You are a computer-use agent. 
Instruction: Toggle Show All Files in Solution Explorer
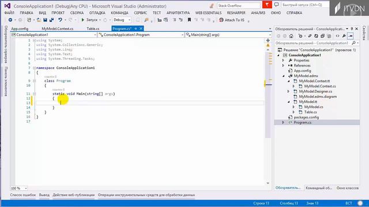(x=329, y=36)
